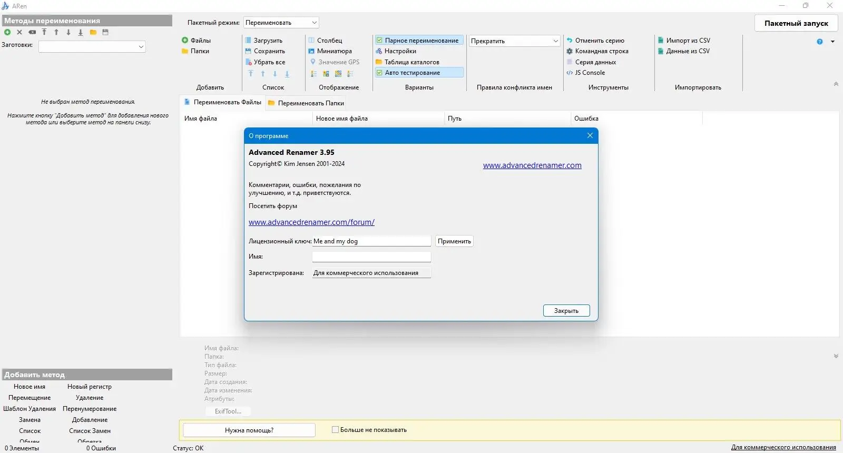Image resolution: width=843 pixels, height=453 pixels.
Task: Open www.advancedrenamer.com link
Action: point(532,165)
